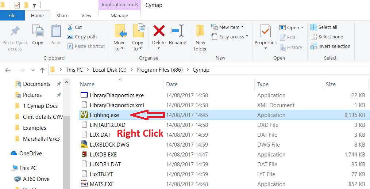
Task: Click Local Disk (C:) breadcrumb
Action: tap(109, 70)
